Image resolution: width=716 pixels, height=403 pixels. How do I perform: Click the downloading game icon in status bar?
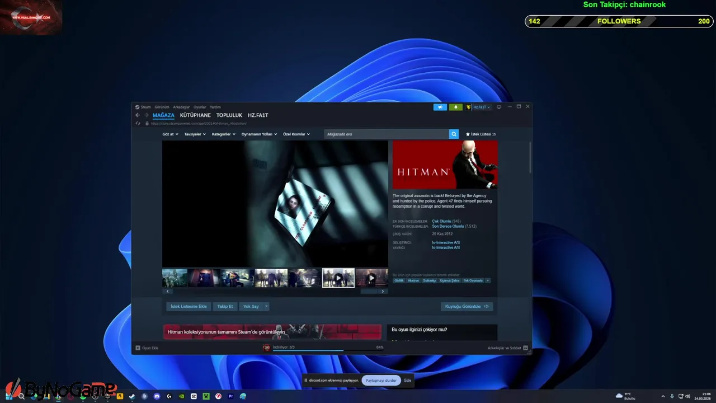pyautogui.click(x=267, y=348)
